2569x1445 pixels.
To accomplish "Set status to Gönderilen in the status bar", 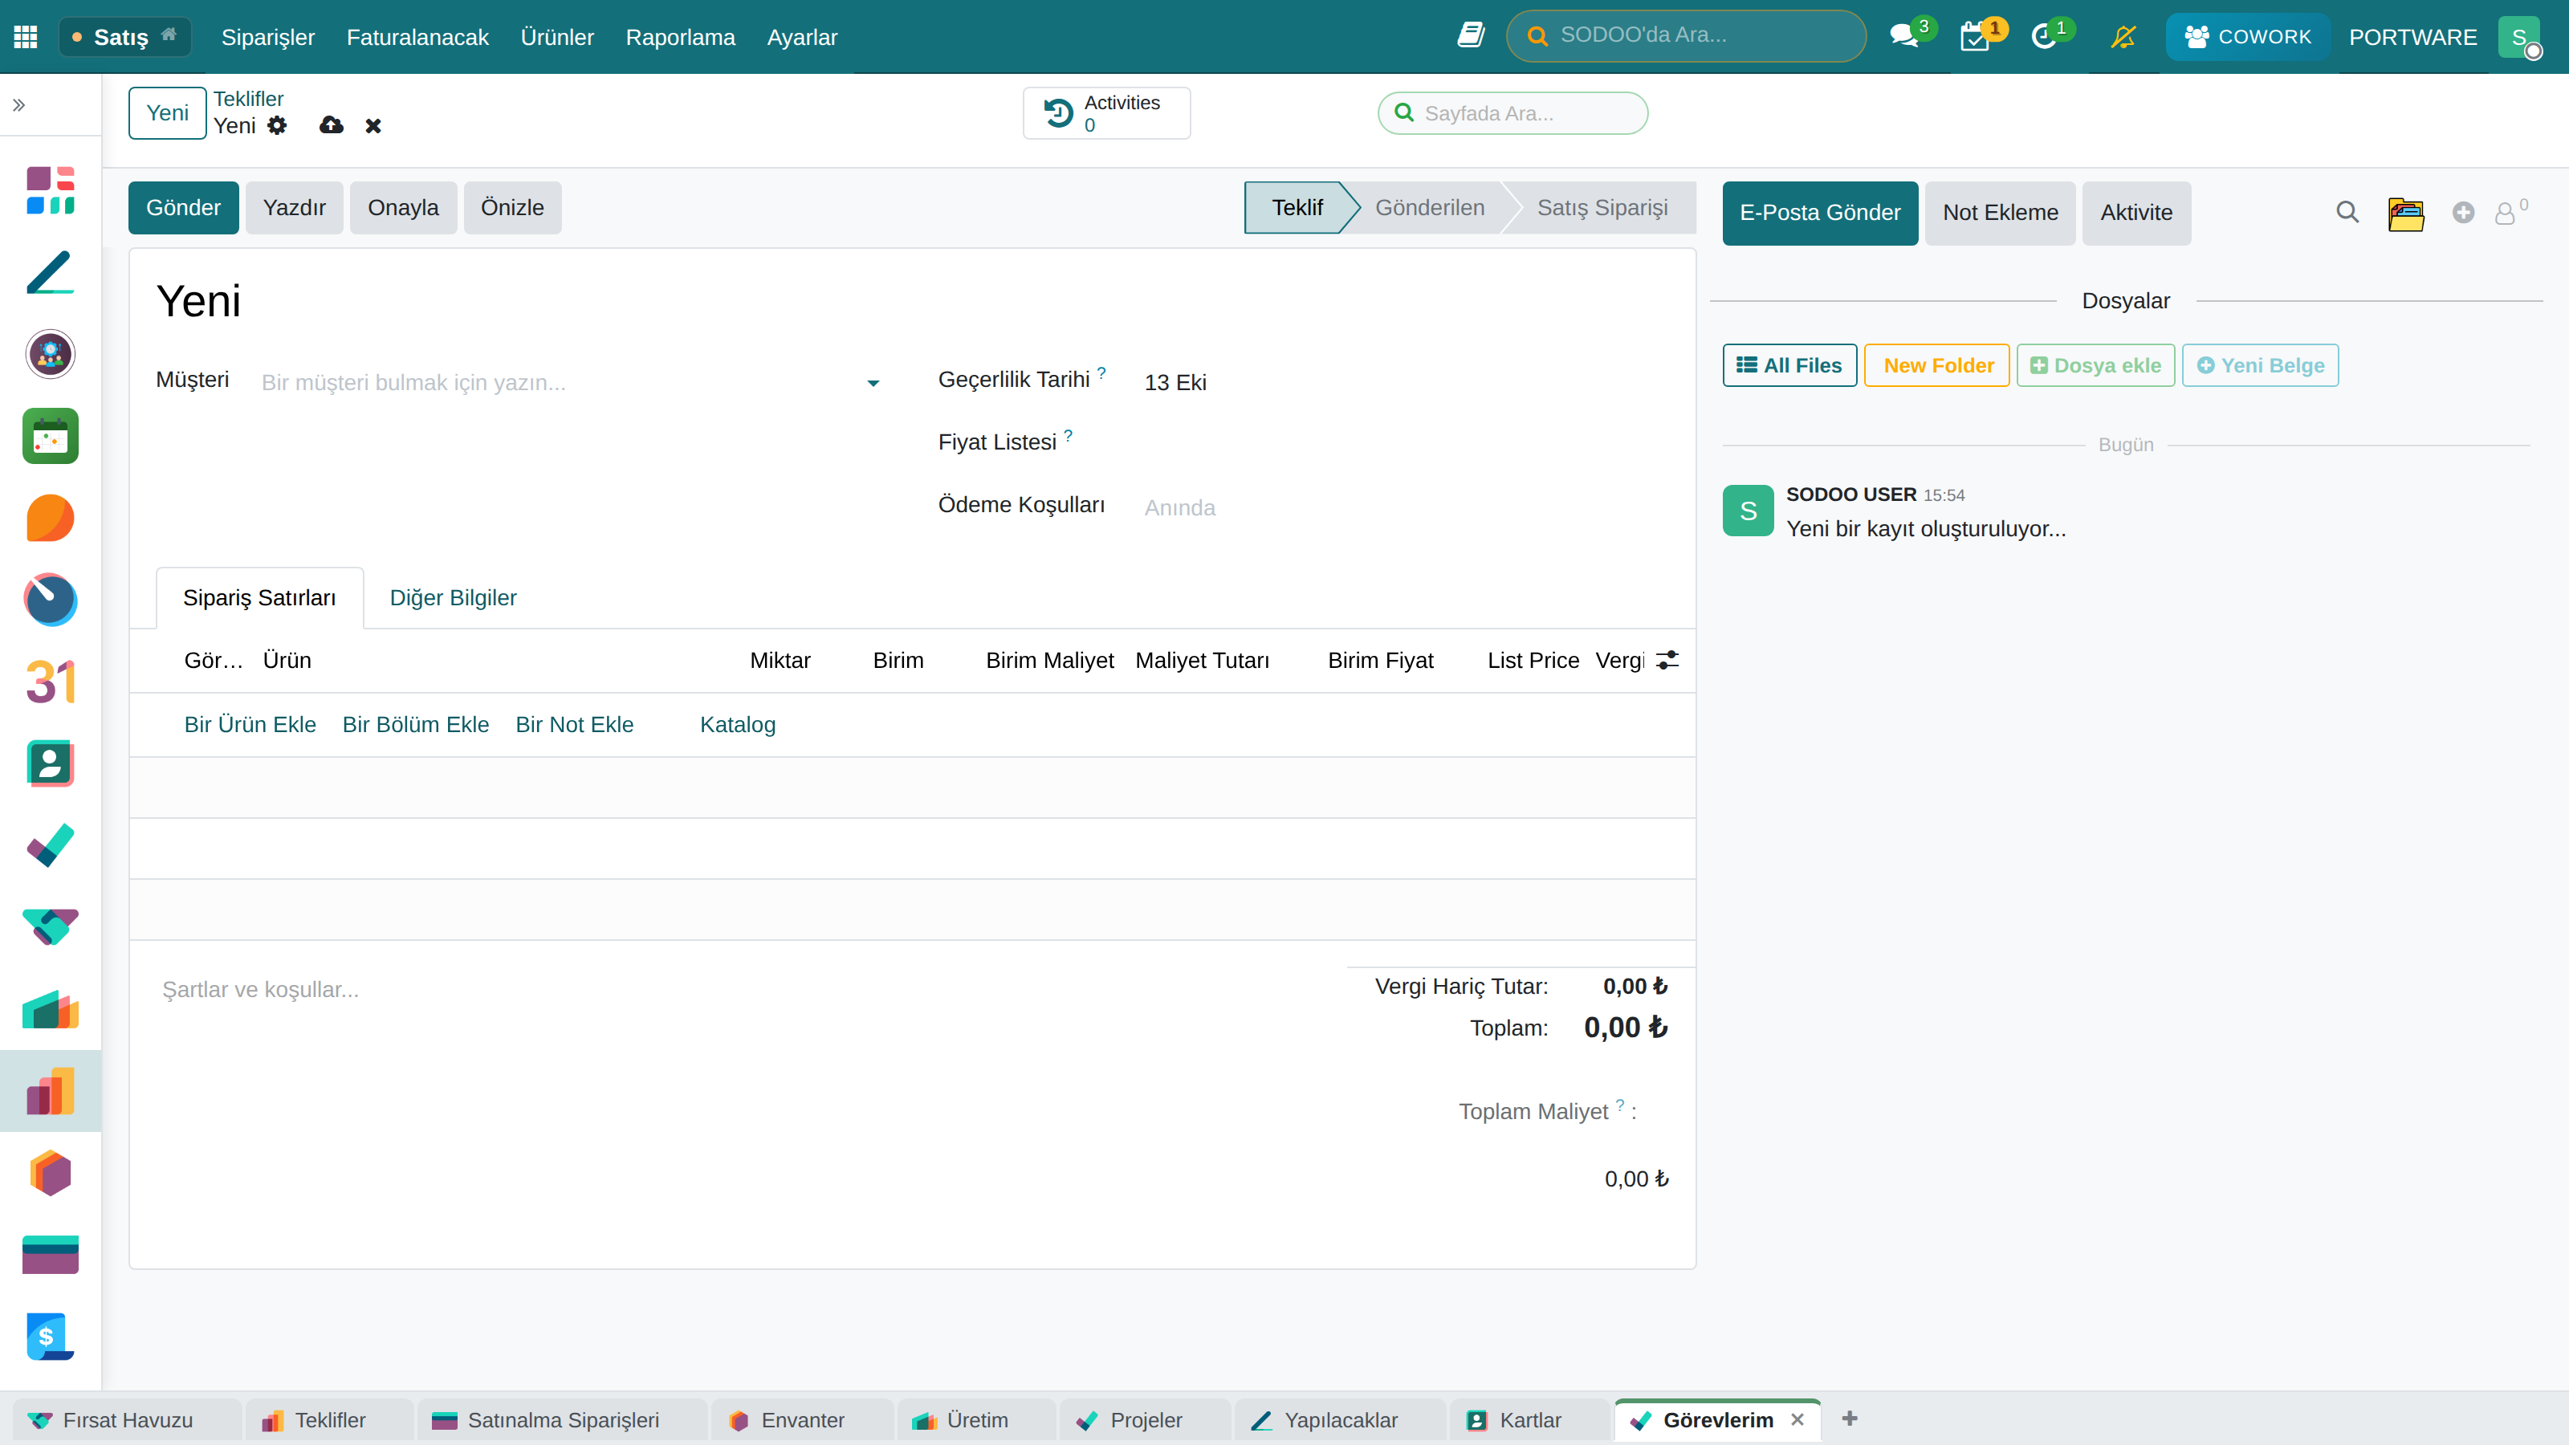I will coord(1430,207).
